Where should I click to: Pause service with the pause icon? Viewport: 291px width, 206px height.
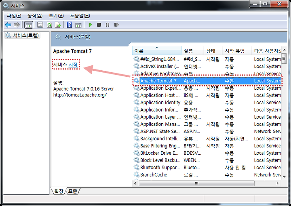(108, 25)
